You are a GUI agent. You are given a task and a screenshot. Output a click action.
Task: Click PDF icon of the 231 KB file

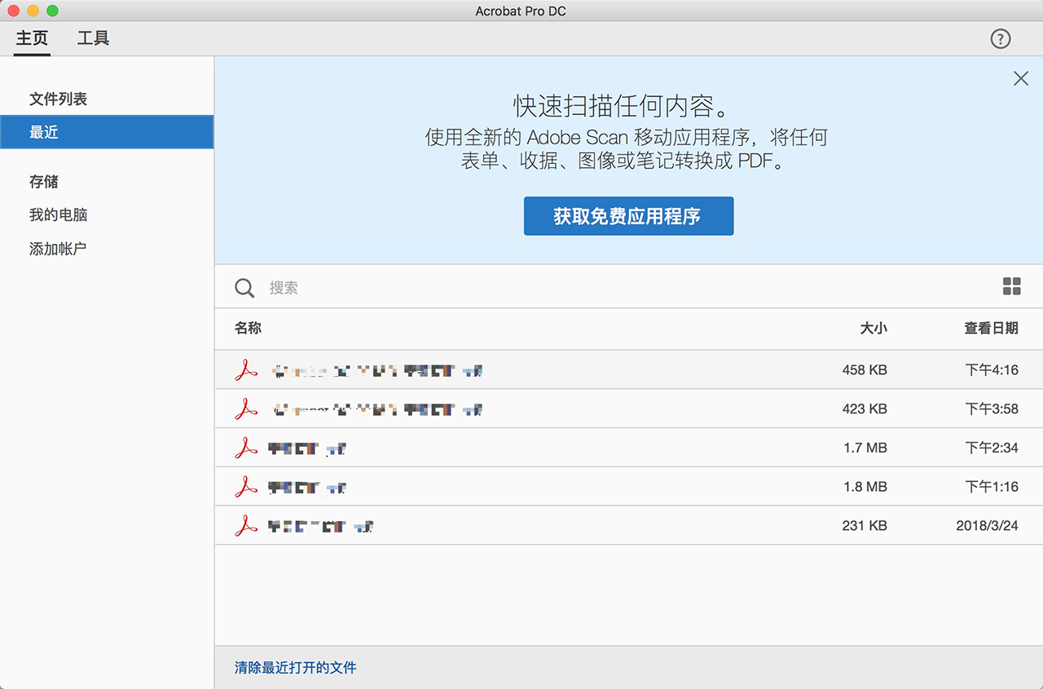tap(246, 526)
